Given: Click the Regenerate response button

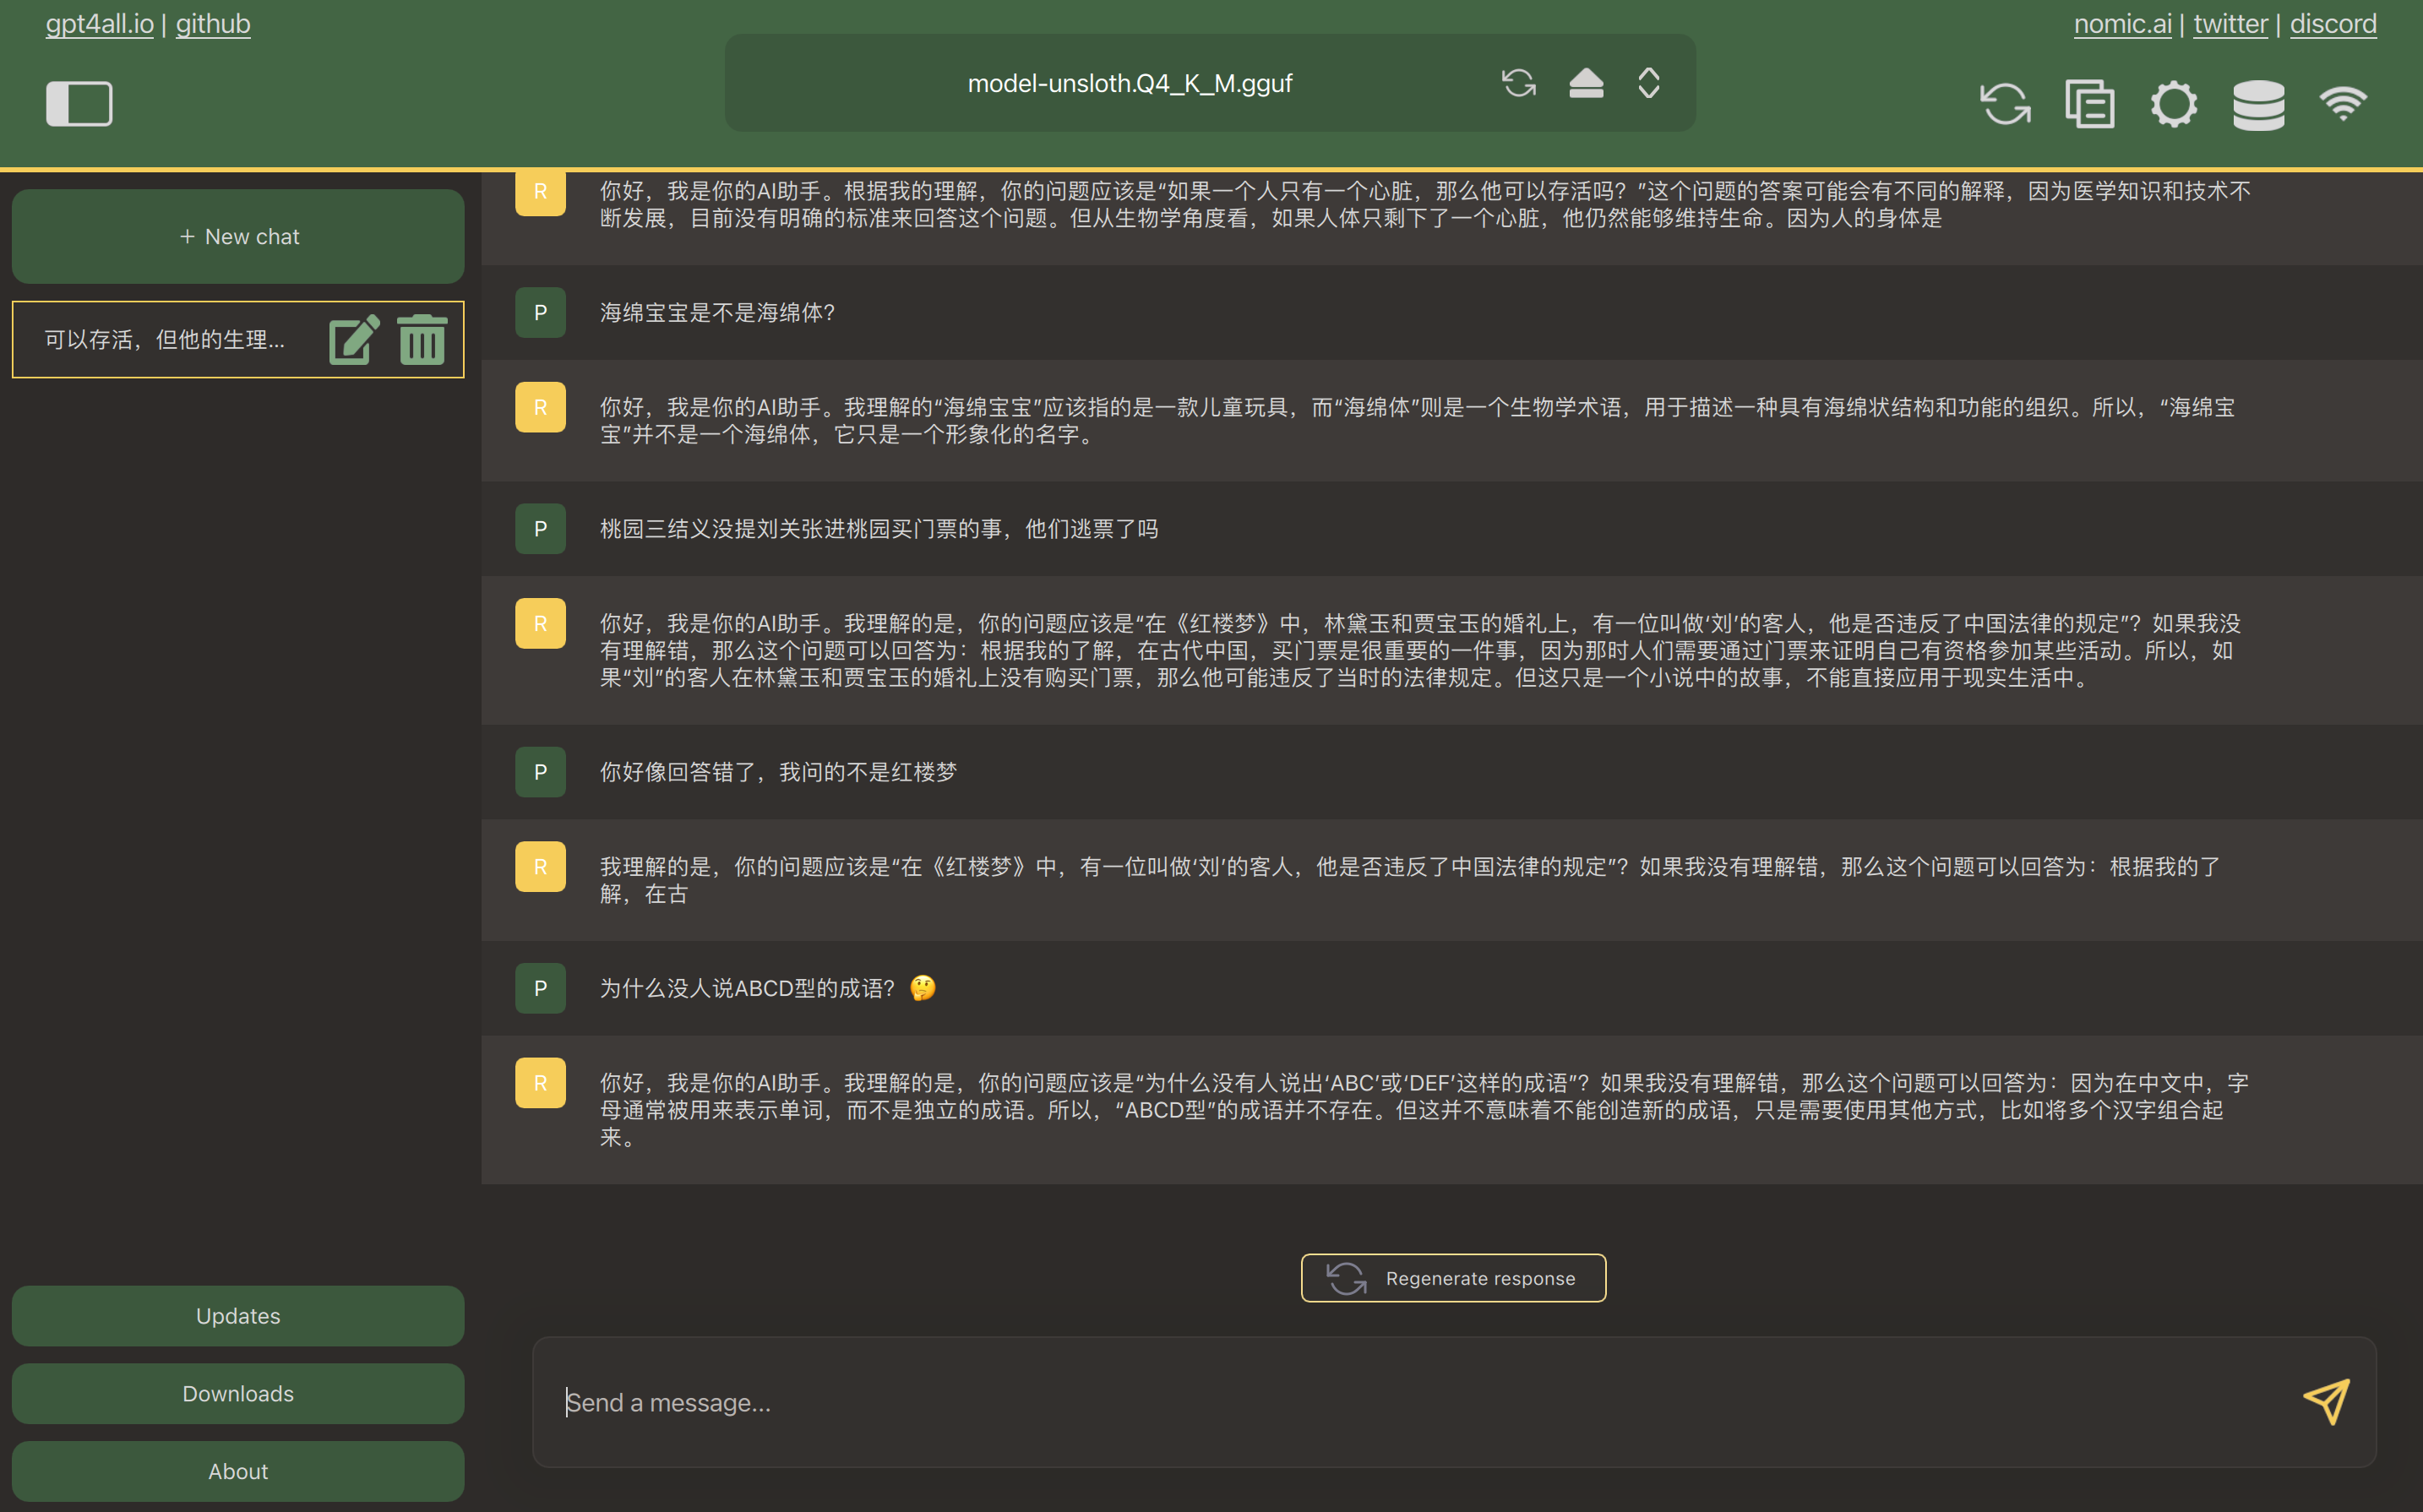Looking at the screenshot, I should [x=1453, y=1278].
